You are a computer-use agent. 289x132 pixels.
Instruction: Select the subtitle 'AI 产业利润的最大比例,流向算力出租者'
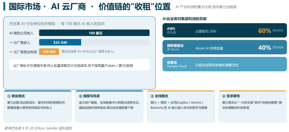[206, 7]
